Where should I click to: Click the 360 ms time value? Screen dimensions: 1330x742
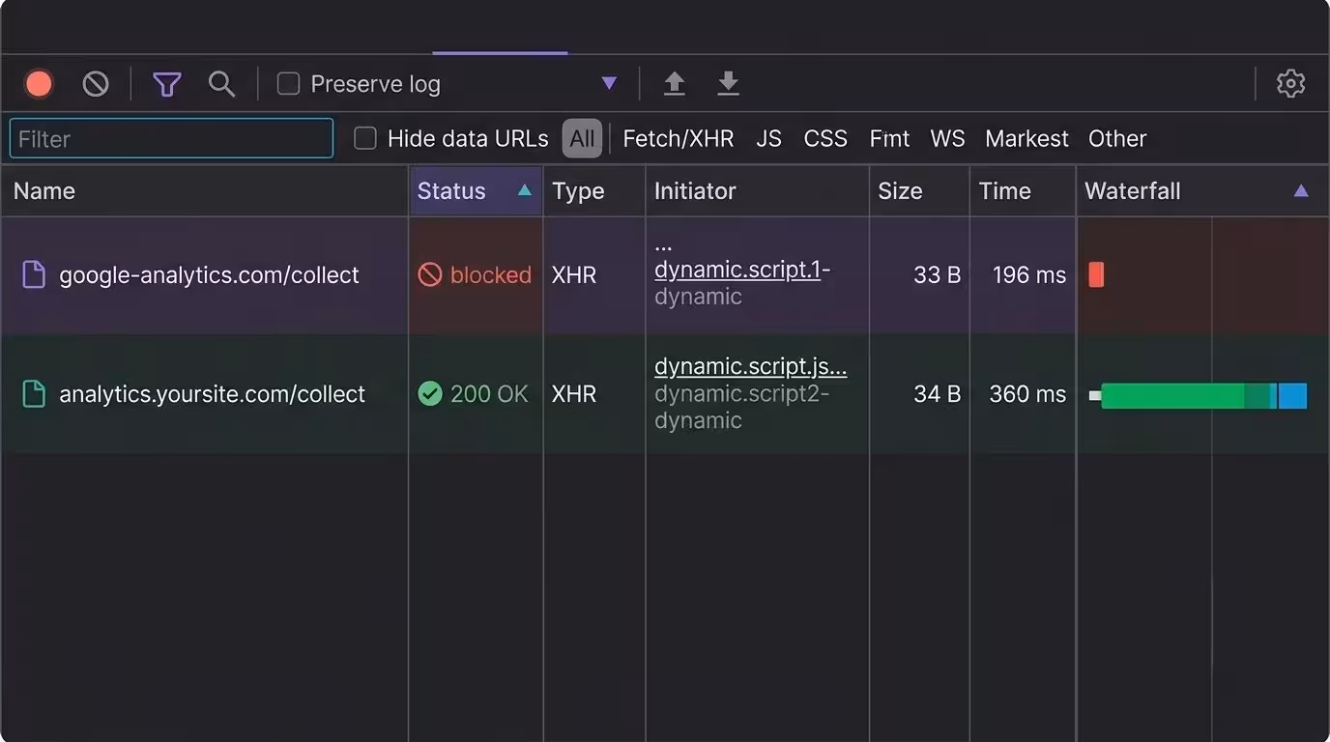1027,394
